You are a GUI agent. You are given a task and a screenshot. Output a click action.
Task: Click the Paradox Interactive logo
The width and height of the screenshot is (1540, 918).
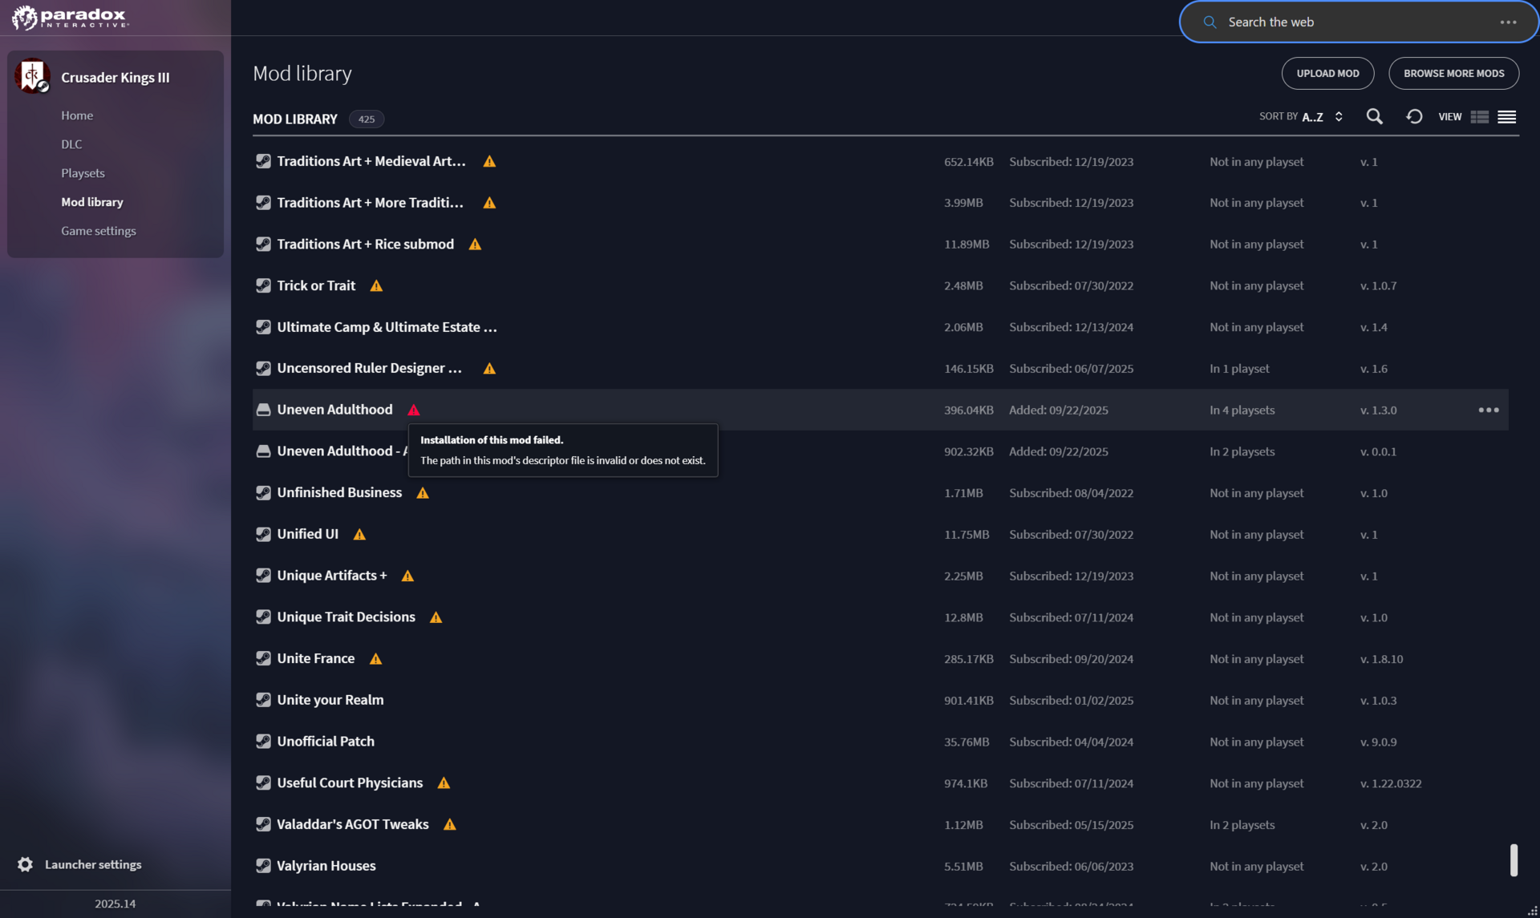(x=71, y=18)
